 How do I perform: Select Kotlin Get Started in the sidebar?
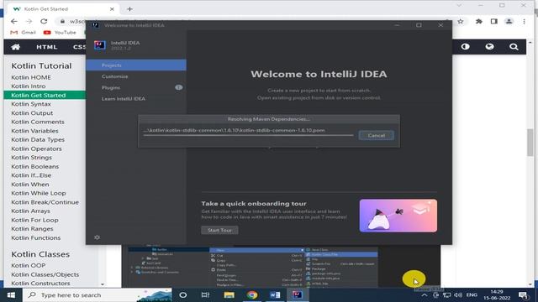pos(45,95)
